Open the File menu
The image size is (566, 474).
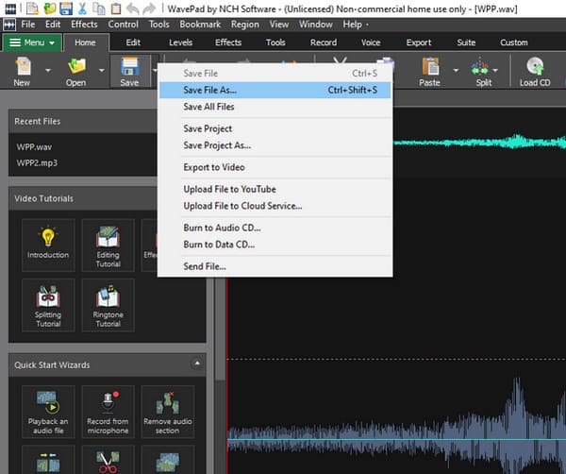(x=27, y=25)
